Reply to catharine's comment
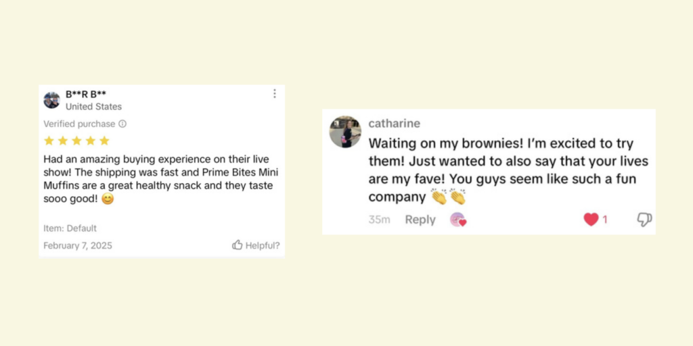Image resolution: width=693 pixels, height=346 pixels. (x=420, y=220)
